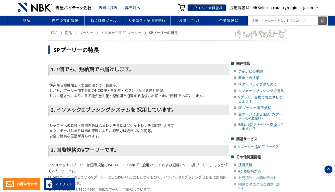The height and width of the screenshot is (192, 335).
Task: Open 安全上の注意 link
Action: [x=249, y=78]
